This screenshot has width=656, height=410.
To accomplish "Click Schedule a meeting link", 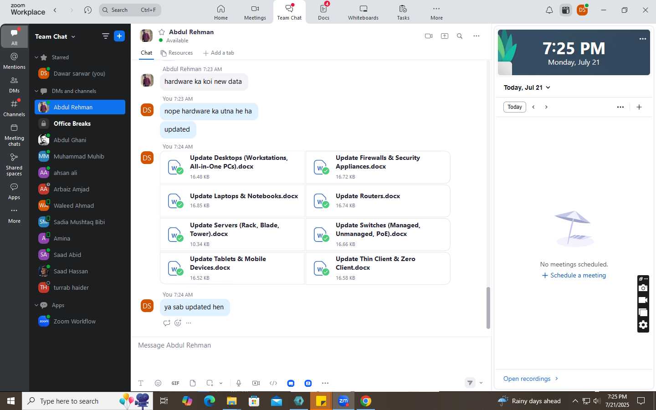I will pos(574,275).
